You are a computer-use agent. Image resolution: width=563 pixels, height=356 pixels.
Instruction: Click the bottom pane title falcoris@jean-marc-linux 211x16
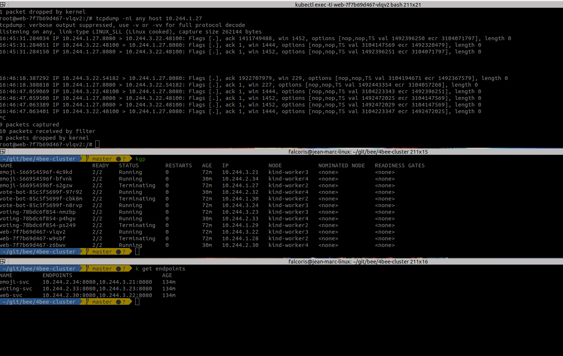coord(358,261)
